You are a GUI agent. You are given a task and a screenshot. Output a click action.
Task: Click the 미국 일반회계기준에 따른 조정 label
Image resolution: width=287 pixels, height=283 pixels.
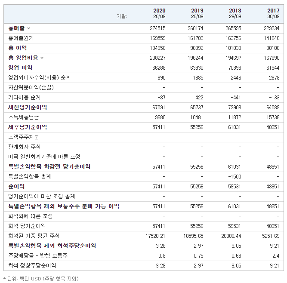coord(44,157)
